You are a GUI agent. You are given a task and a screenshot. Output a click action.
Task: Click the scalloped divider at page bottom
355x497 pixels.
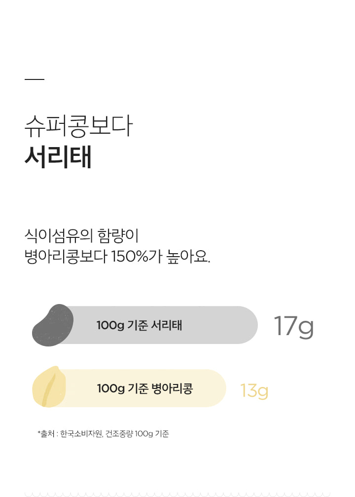[177, 495]
